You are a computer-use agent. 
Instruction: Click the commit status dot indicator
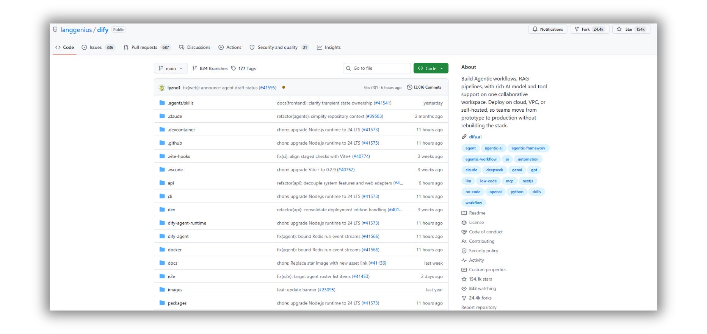click(x=284, y=87)
